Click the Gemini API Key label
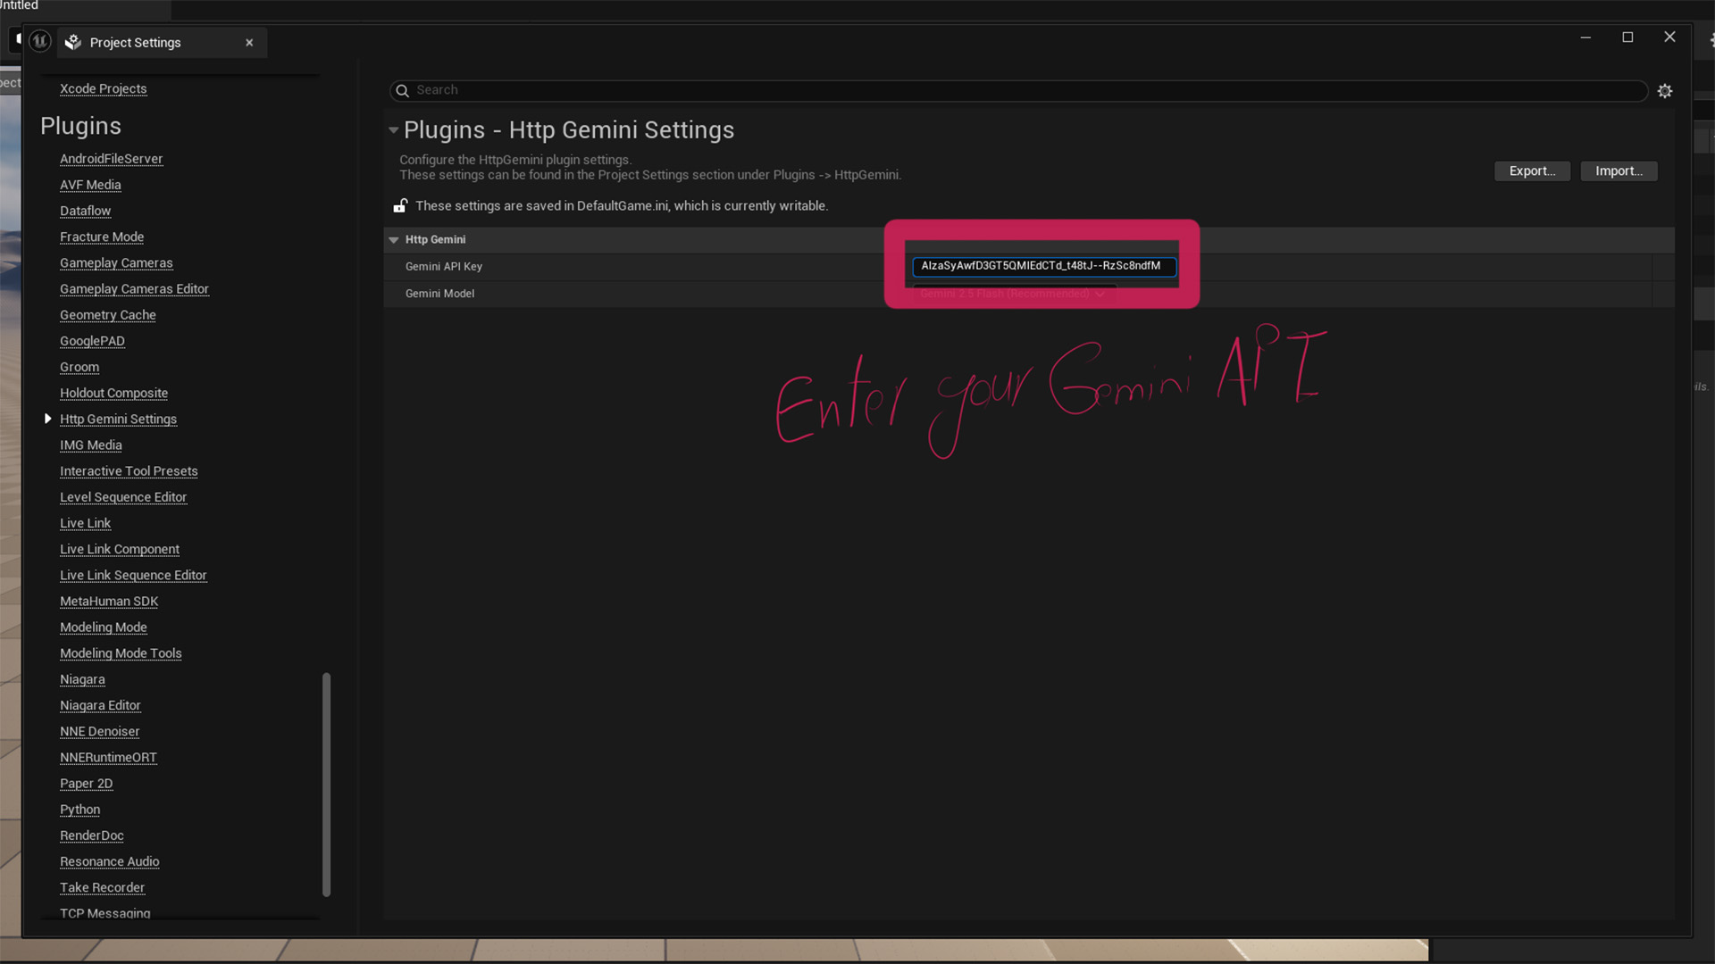Viewport: 1715px width, 964px height. [x=444, y=267]
